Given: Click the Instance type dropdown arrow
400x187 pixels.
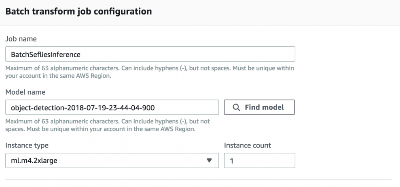Looking at the screenshot, I should tap(209, 160).
